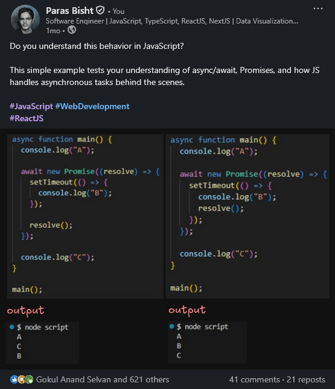The height and width of the screenshot is (389, 335).
Task: View reactions by Gokul Anand Selvan and others
Action: [x=103, y=379]
